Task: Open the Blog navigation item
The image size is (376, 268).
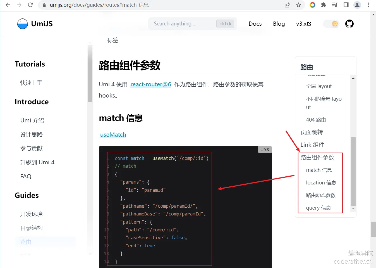Action: 279,24
